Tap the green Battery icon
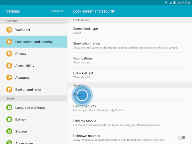The height and width of the screenshot is (144, 192). 9,119
